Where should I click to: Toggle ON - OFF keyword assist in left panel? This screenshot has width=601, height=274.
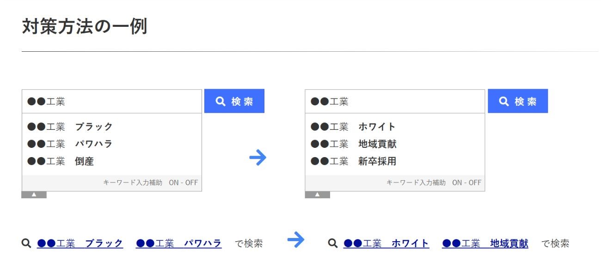click(x=183, y=183)
